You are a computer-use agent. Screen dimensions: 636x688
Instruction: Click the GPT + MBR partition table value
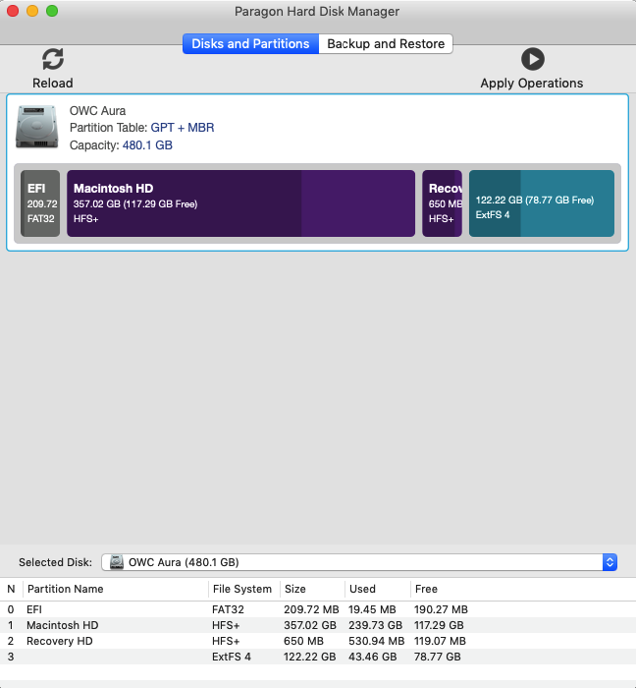pos(183,128)
